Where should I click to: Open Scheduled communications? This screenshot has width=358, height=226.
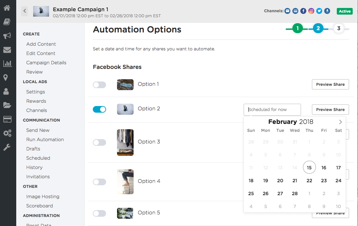[x=38, y=158]
